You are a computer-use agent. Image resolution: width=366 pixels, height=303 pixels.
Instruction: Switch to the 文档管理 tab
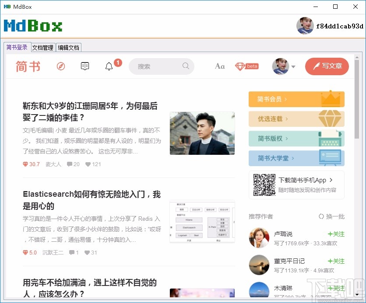tap(42, 48)
